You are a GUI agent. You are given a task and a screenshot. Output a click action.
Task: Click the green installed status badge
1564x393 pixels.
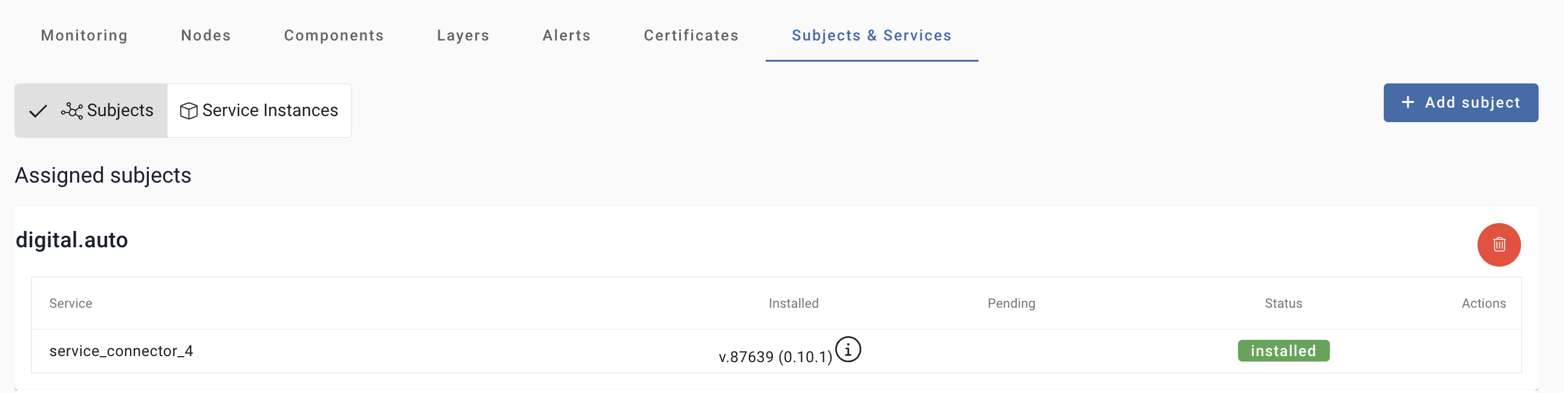pyautogui.click(x=1283, y=351)
